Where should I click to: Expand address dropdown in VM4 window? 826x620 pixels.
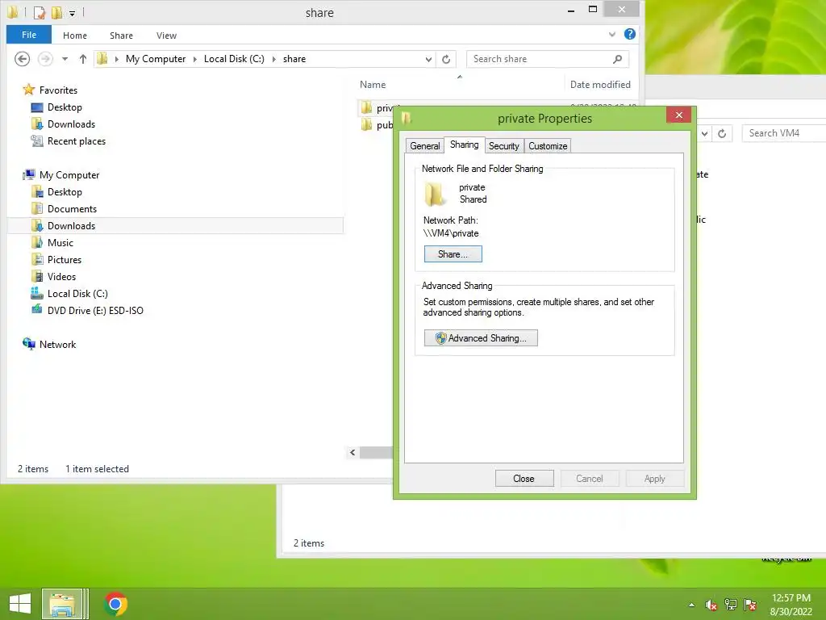[704, 133]
